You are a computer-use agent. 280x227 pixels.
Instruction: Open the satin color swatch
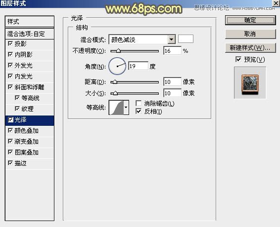tap(186, 39)
